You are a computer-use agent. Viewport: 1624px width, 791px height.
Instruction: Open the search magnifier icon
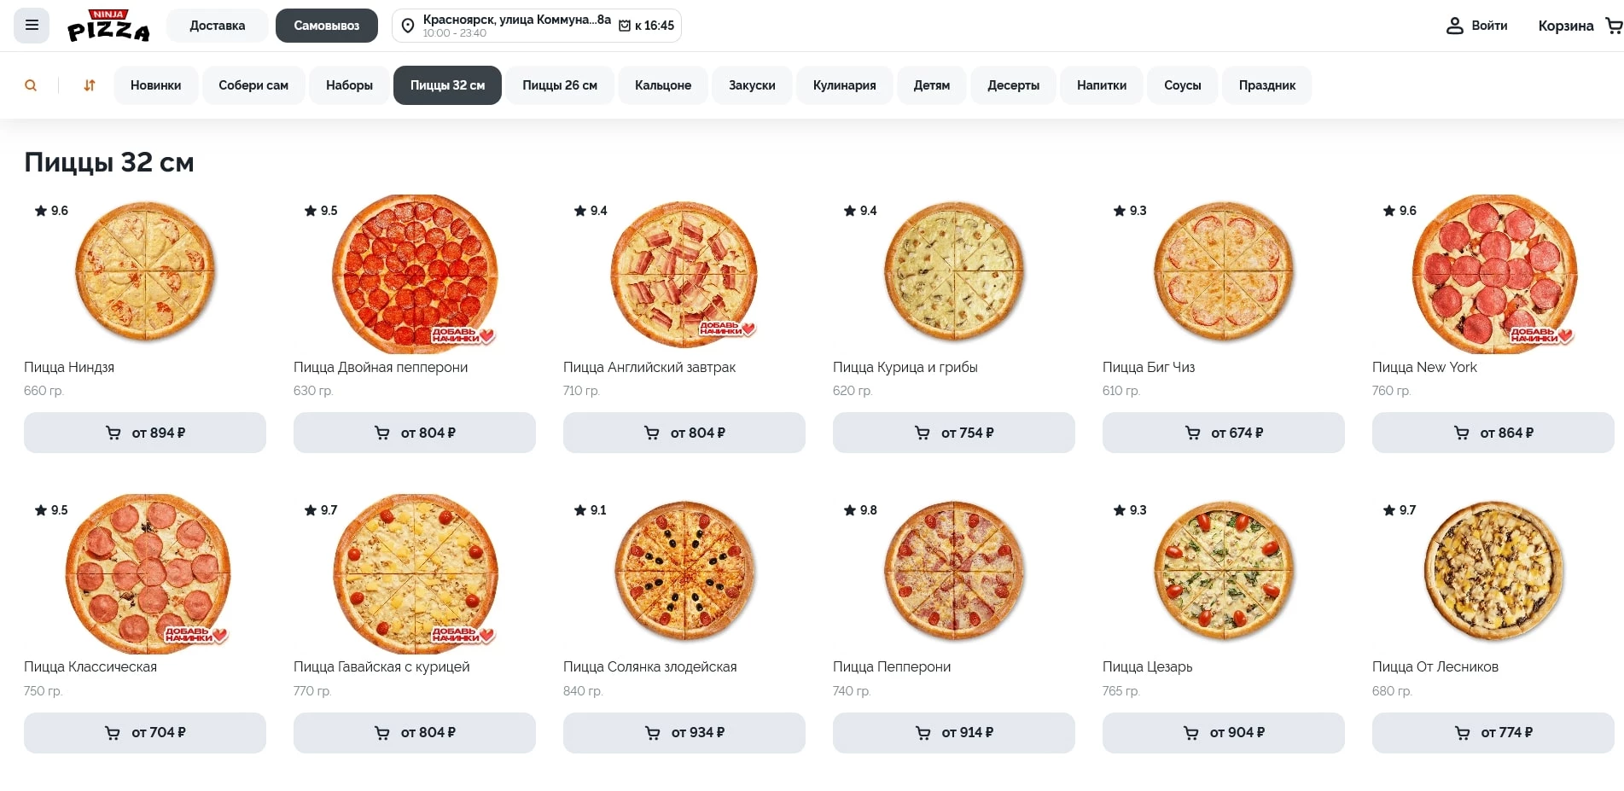pyautogui.click(x=31, y=85)
